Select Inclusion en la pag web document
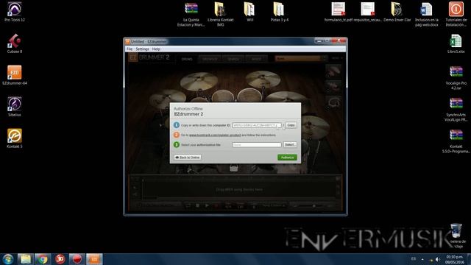The width and height of the screenshot is (471, 265). point(427,14)
